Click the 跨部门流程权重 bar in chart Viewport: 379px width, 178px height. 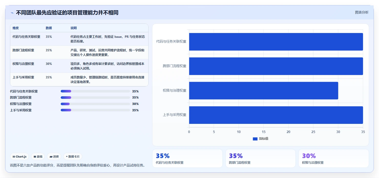pyautogui.click(x=276, y=66)
